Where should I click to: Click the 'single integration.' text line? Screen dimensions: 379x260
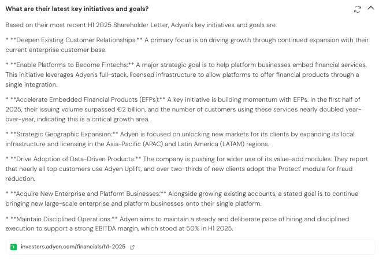click(31, 84)
